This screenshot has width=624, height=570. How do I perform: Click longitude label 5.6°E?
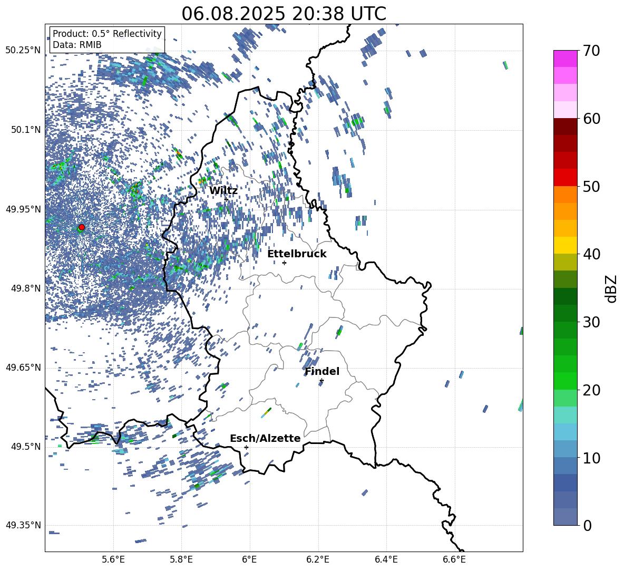pos(113,559)
